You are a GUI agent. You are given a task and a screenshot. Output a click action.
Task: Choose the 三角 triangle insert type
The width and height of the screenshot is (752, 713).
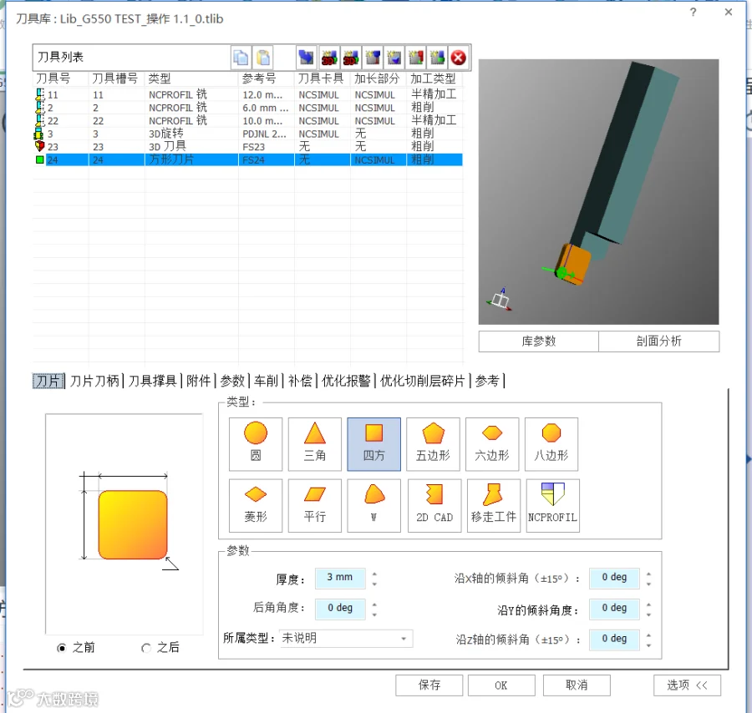tap(315, 444)
